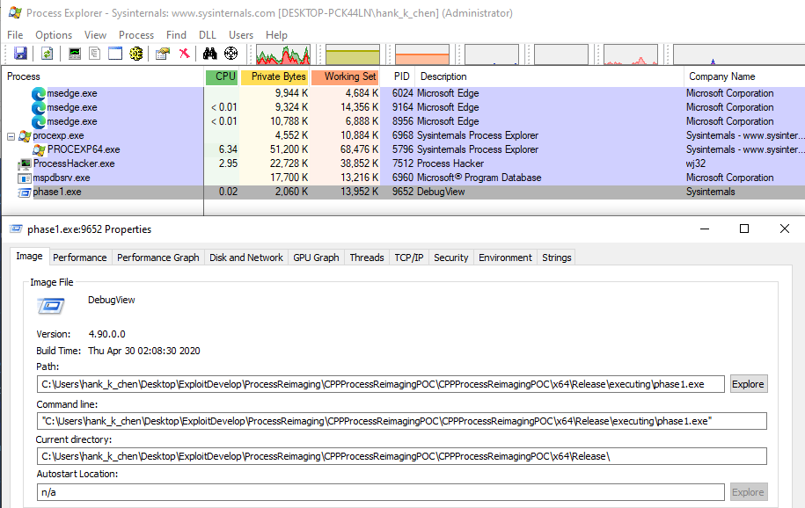Screen dimensions: 805x508
Task: Click the binoculars Find Handle icon
Action: (210, 54)
